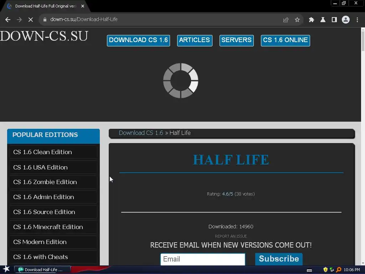Open CS 1.6 USA Edition
Screen dimensions: 365x274
point(53,167)
